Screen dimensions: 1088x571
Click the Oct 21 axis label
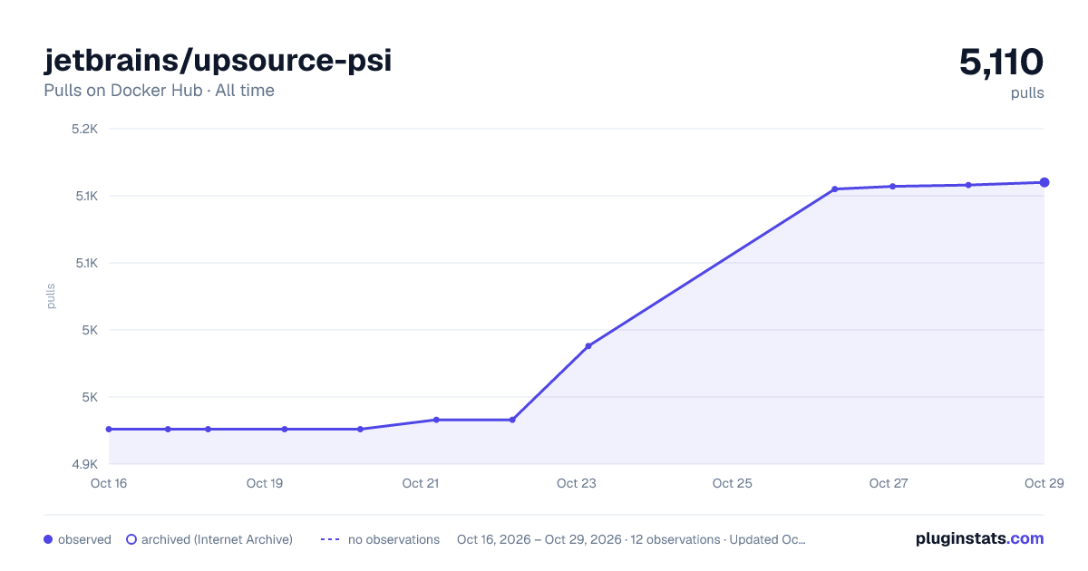pyautogui.click(x=421, y=483)
